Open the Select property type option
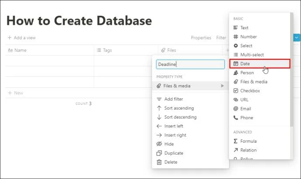The image size is (301, 179). (x=246, y=46)
